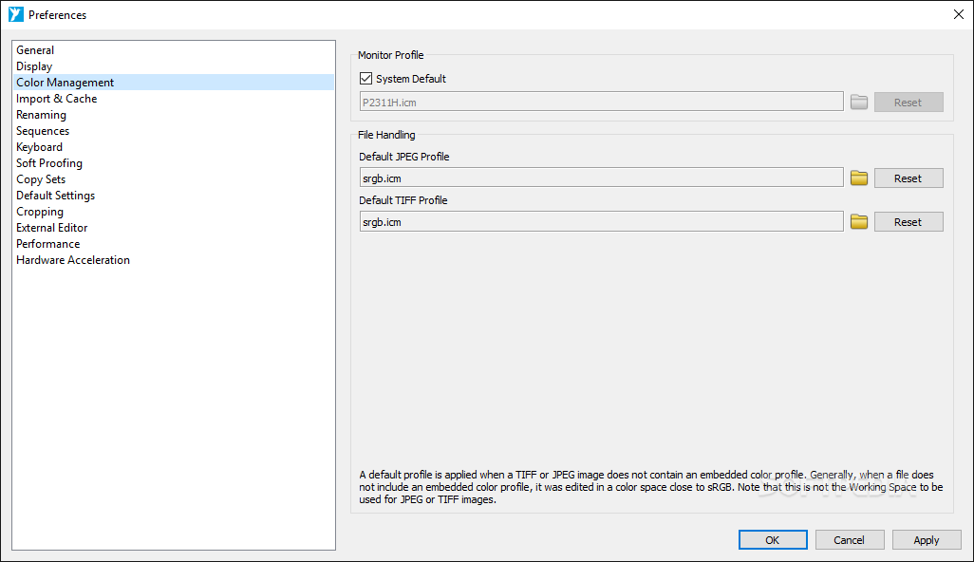The height and width of the screenshot is (562, 974).
Task: Open the Sequences section
Action: pyautogui.click(x=174, y=131)
